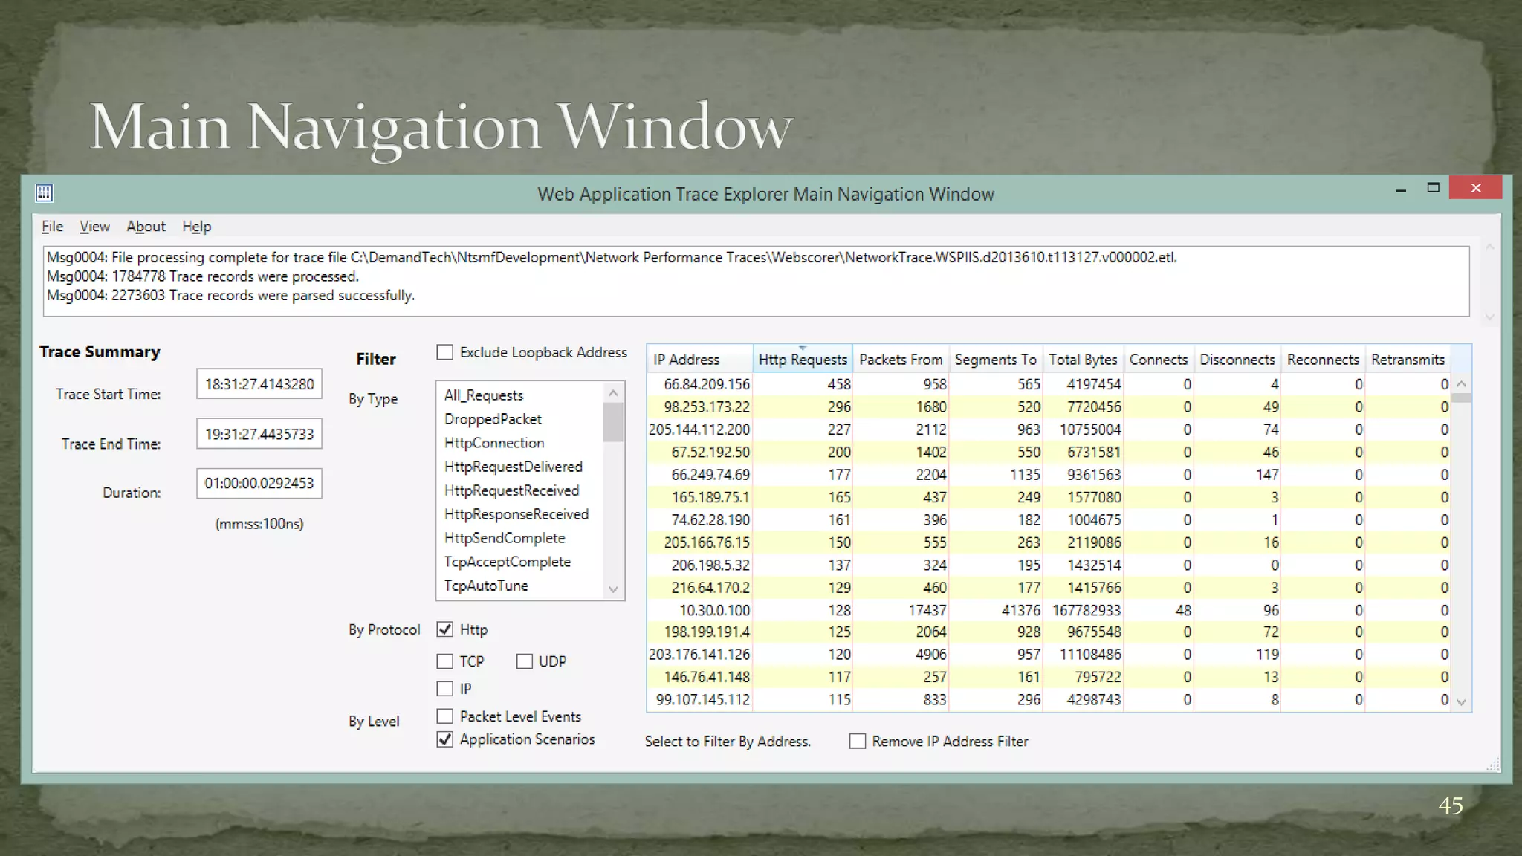
Task: Sort by Retransmits column header
Action: pyautogui.click(x=1407, y=360)
